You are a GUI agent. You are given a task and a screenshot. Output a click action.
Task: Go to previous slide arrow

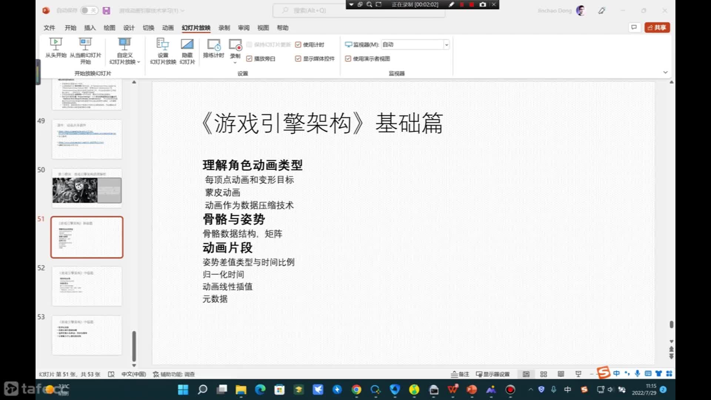[671, 349]
